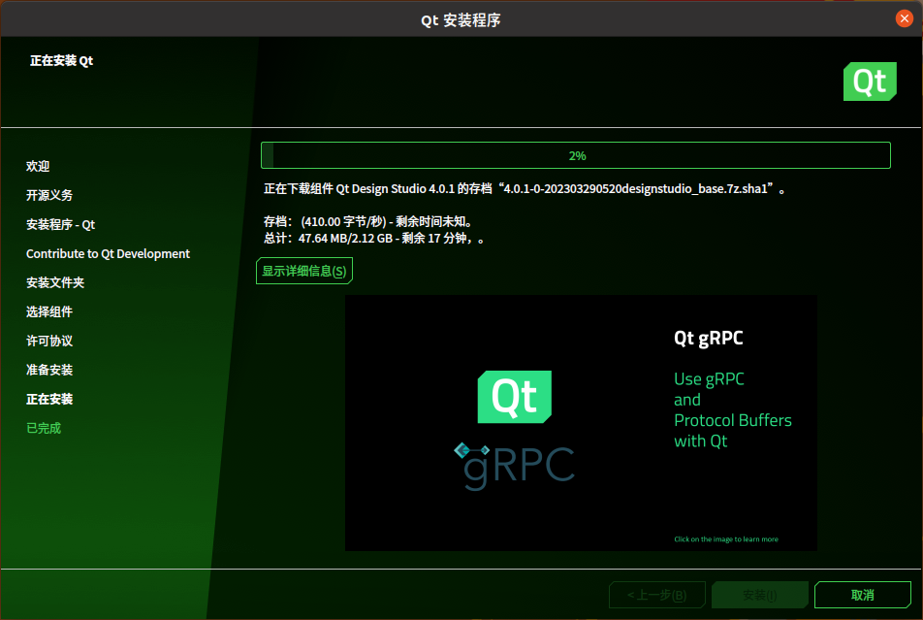Image resolution: width=923 pixels, height=620 pixels.
Task: Click the Qt logo inside the gRPC banner
Action: point(515,397)
